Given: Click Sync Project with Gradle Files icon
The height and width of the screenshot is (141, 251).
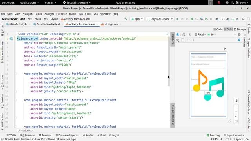Looking at the screenshot, I should pos(228,19).
